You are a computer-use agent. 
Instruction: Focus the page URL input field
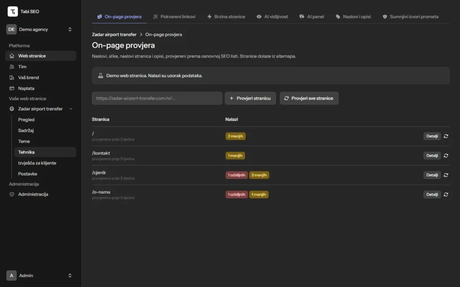click(x=157, y=98)
